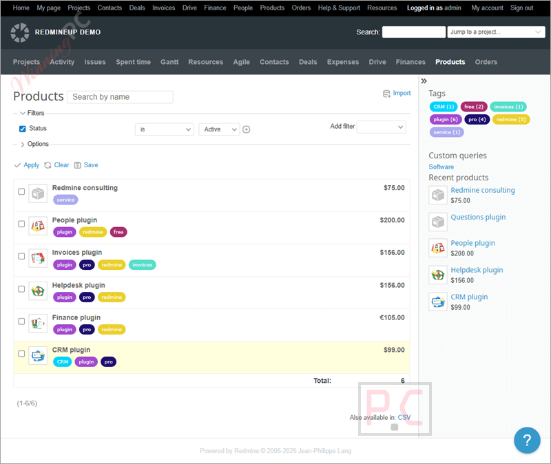
Task: Click Helpdesk plugin thumbnail in Recent products
Action: pos(438,275)
